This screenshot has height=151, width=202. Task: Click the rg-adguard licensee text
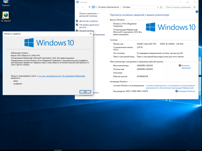click(x=17, y=84)
